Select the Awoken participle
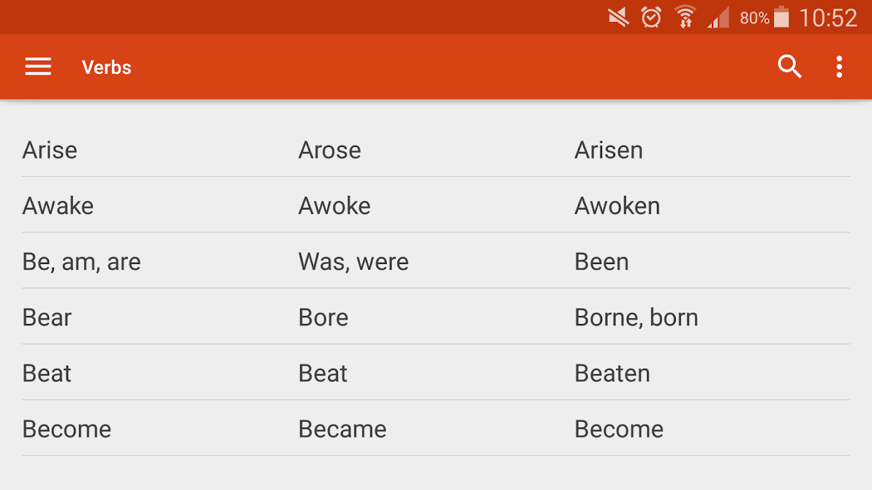 click(x=617, y=206)
